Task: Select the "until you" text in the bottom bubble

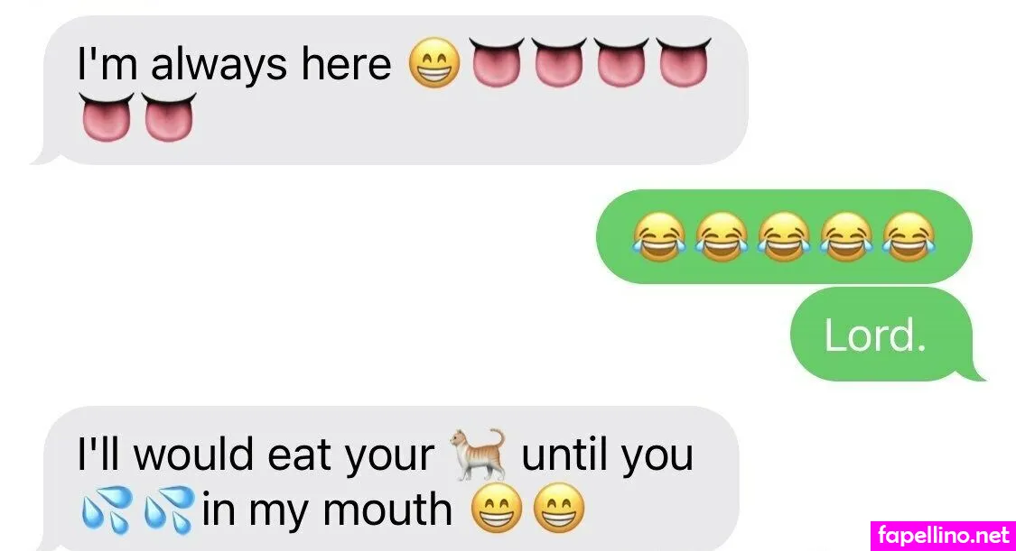Action: coord(607,455)
